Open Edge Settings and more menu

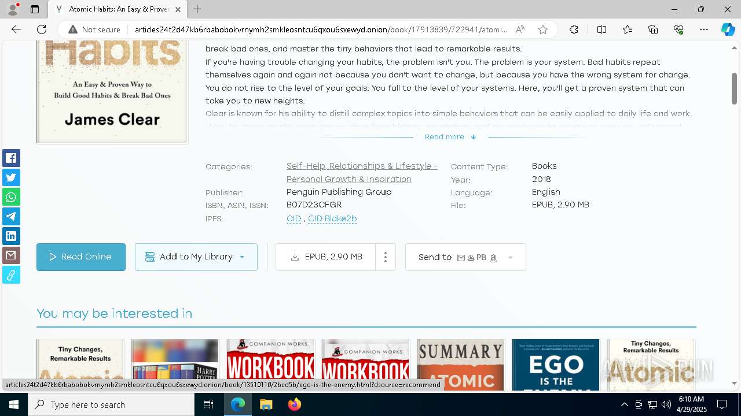(704, 29)
